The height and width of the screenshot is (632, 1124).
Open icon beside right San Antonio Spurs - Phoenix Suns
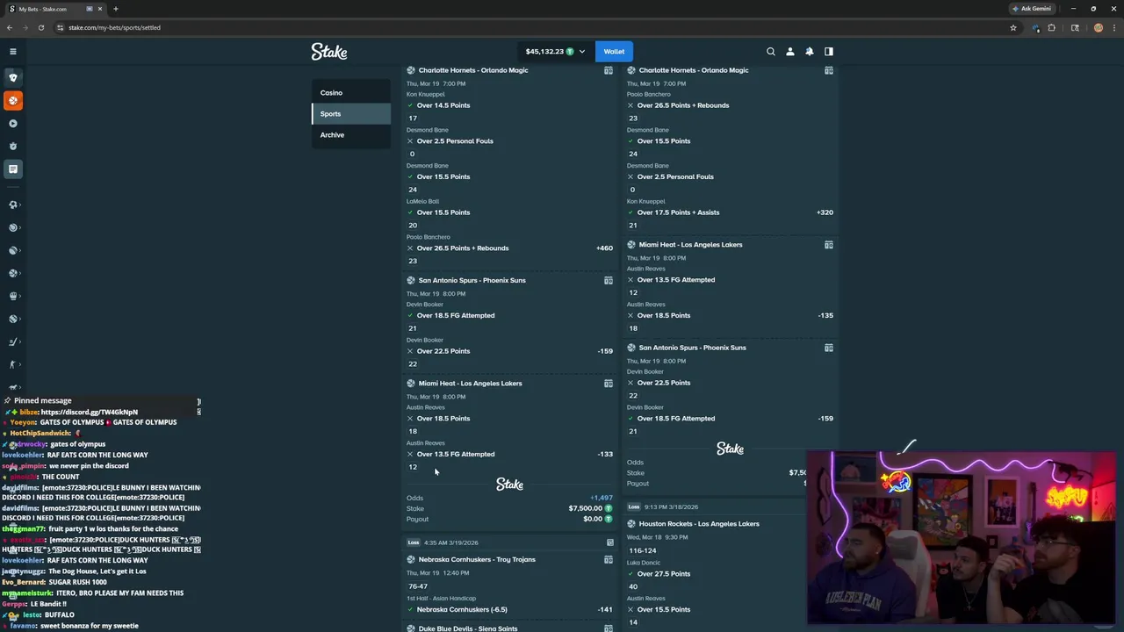[828, 348]
